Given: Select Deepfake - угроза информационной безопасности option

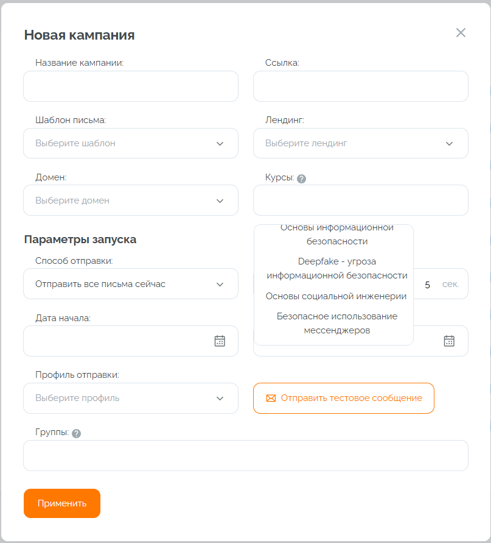Looking at the screenshot, I should tap(336, 268).
